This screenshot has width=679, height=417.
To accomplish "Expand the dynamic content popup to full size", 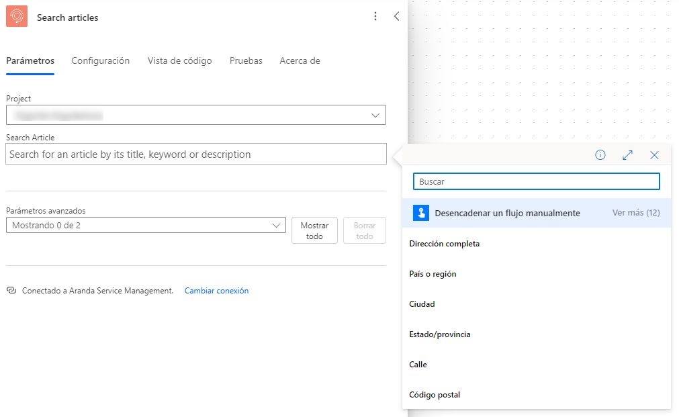I will pyautogui.click(x=627, y=155).
